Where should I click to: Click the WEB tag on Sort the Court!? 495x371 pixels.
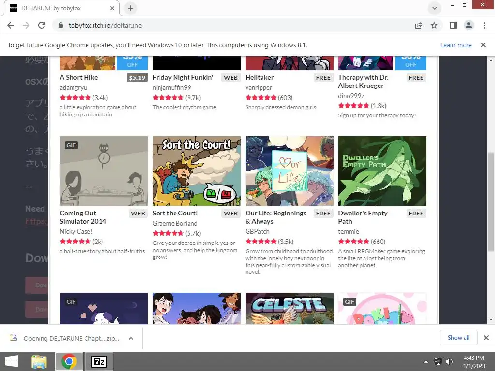(x=231, y=213)
